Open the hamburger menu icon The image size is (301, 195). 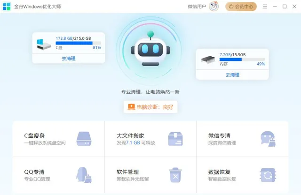[x=265, y=7]
